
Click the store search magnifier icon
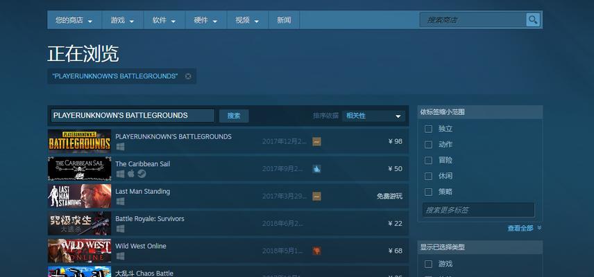click(533, 19)
